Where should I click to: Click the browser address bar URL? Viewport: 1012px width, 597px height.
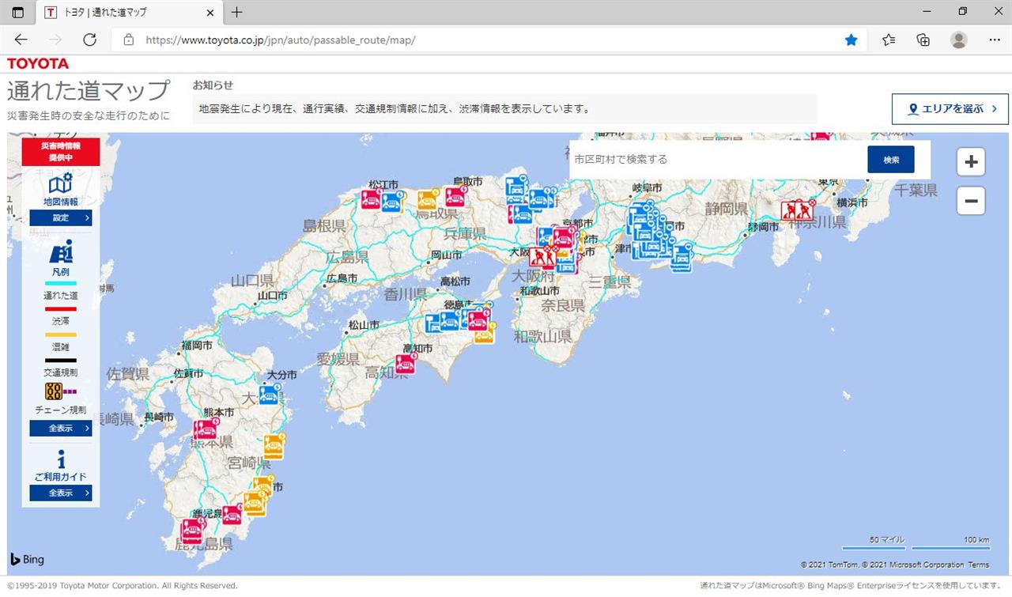point(281,40)
